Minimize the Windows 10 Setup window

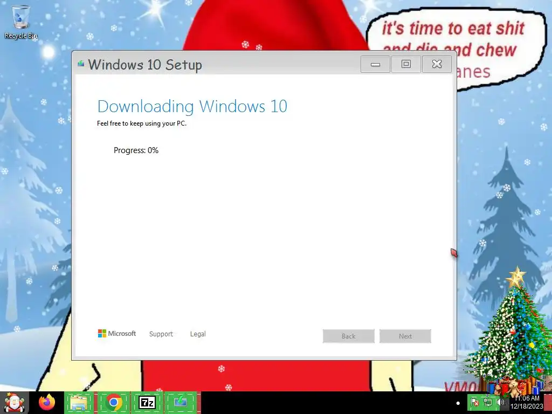click(375, 64)
